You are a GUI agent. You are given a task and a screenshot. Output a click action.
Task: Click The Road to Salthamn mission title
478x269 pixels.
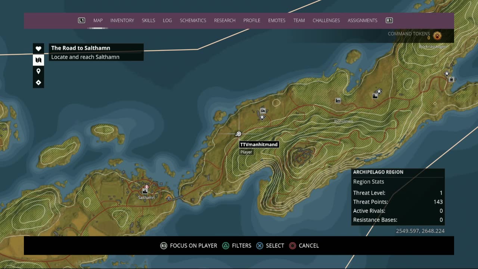tap(81, 48)
